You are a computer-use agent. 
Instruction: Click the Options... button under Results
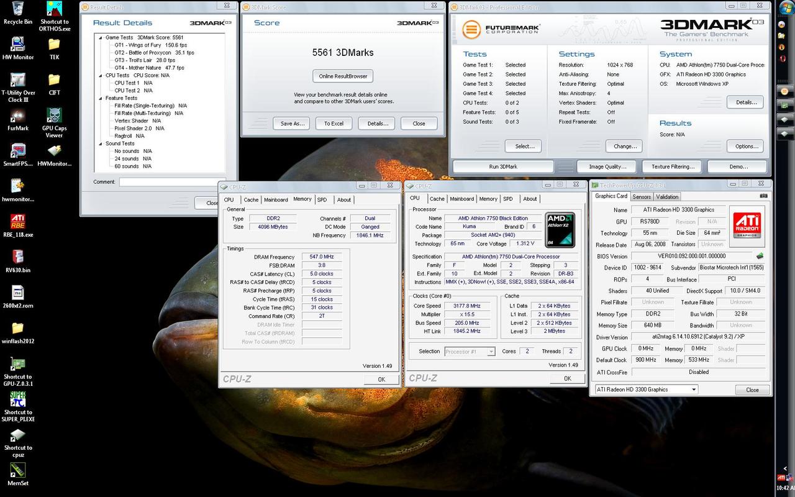click(746, 147)
